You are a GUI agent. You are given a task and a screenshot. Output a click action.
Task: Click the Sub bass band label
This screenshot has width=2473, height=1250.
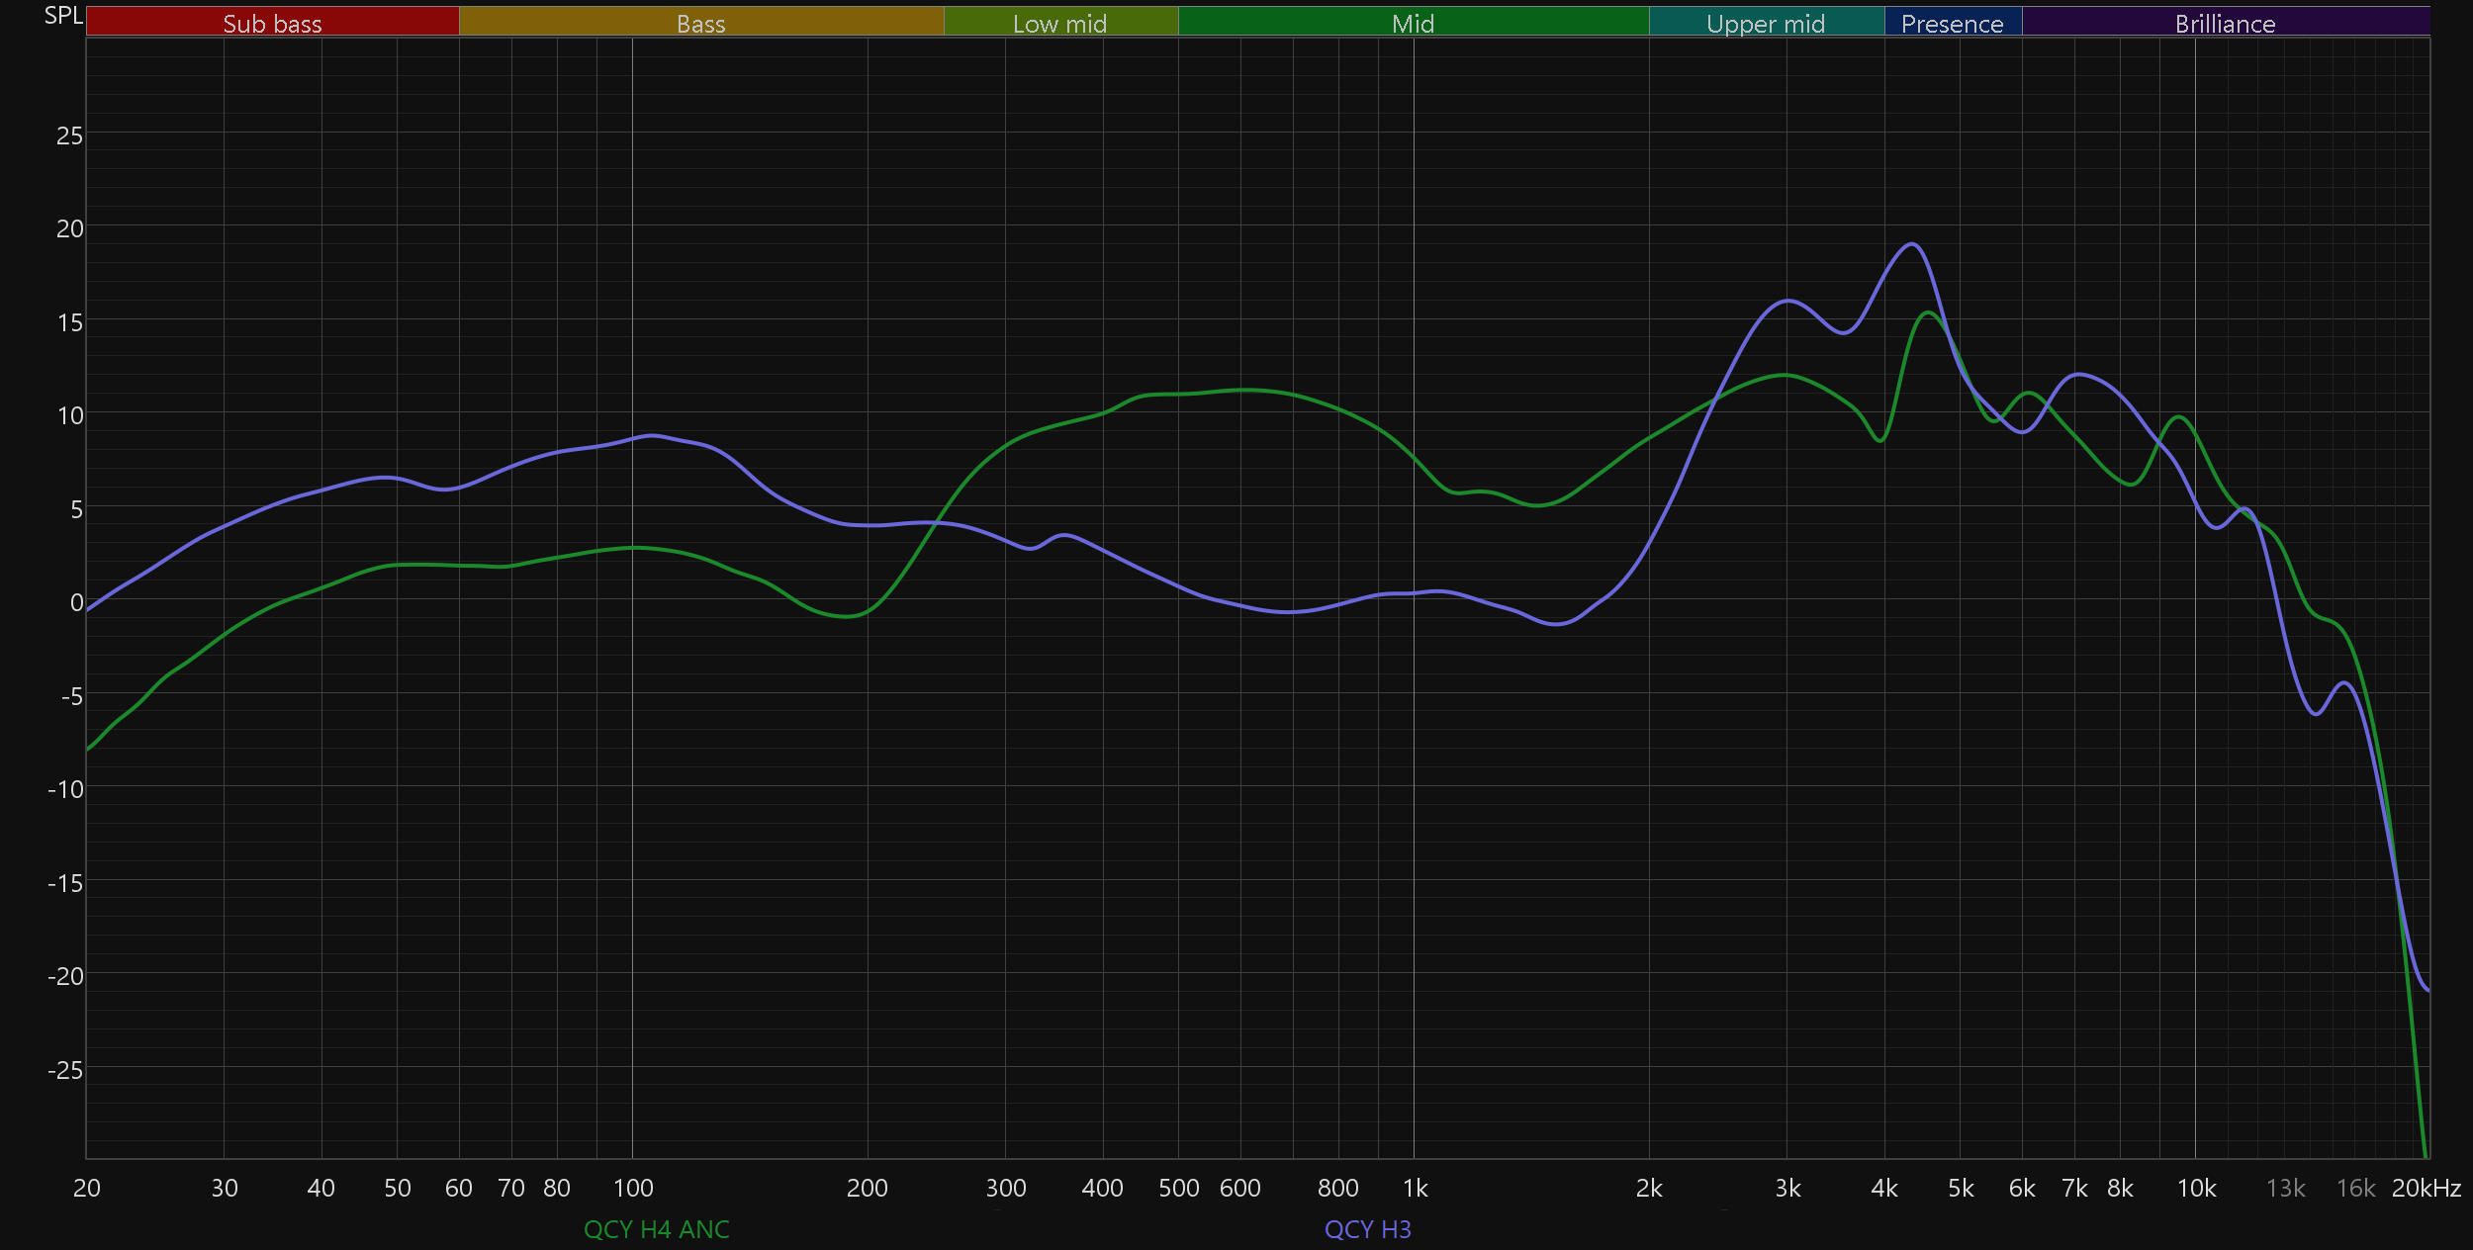click(272, 23)
